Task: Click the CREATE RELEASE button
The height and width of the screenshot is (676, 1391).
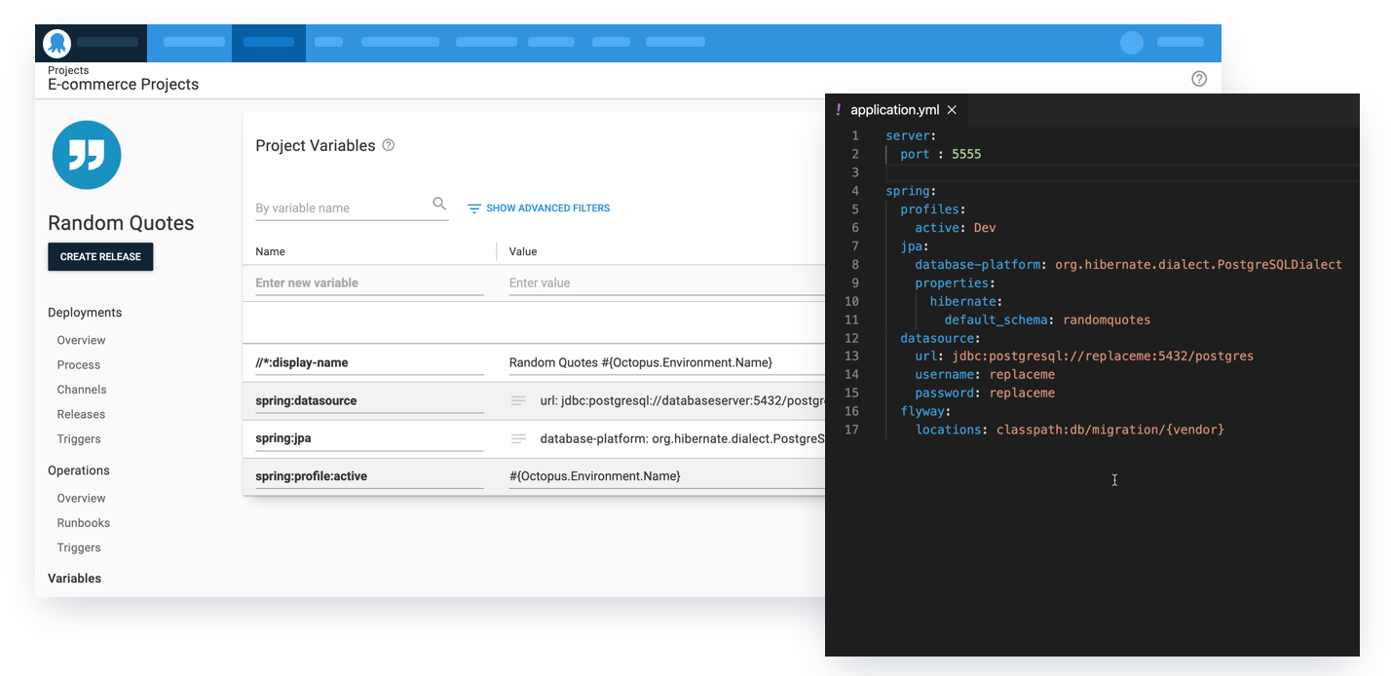Action: pos(100,256)
